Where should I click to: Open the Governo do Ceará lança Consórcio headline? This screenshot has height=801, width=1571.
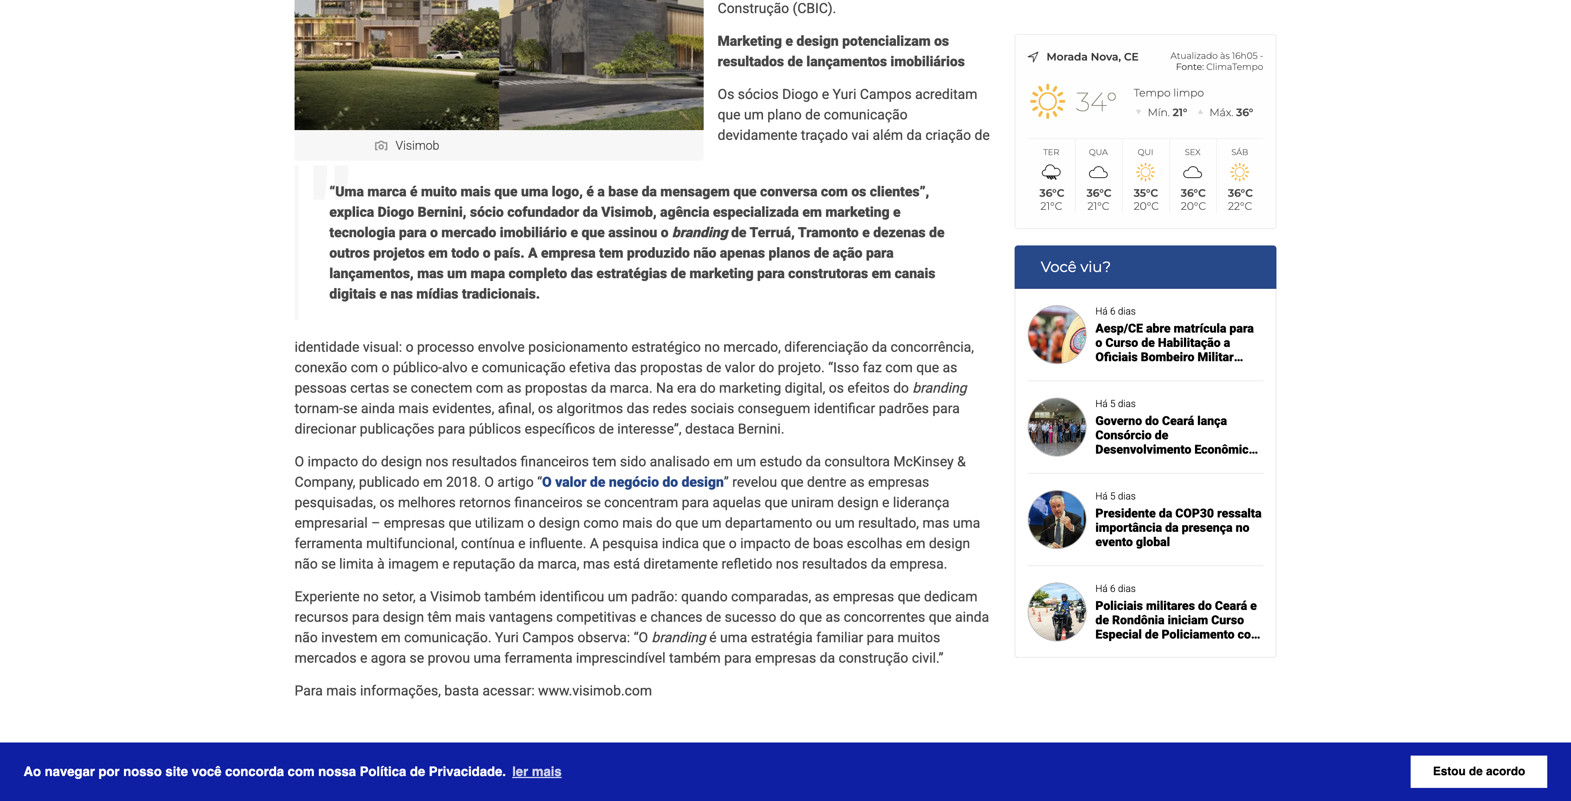1176,435
